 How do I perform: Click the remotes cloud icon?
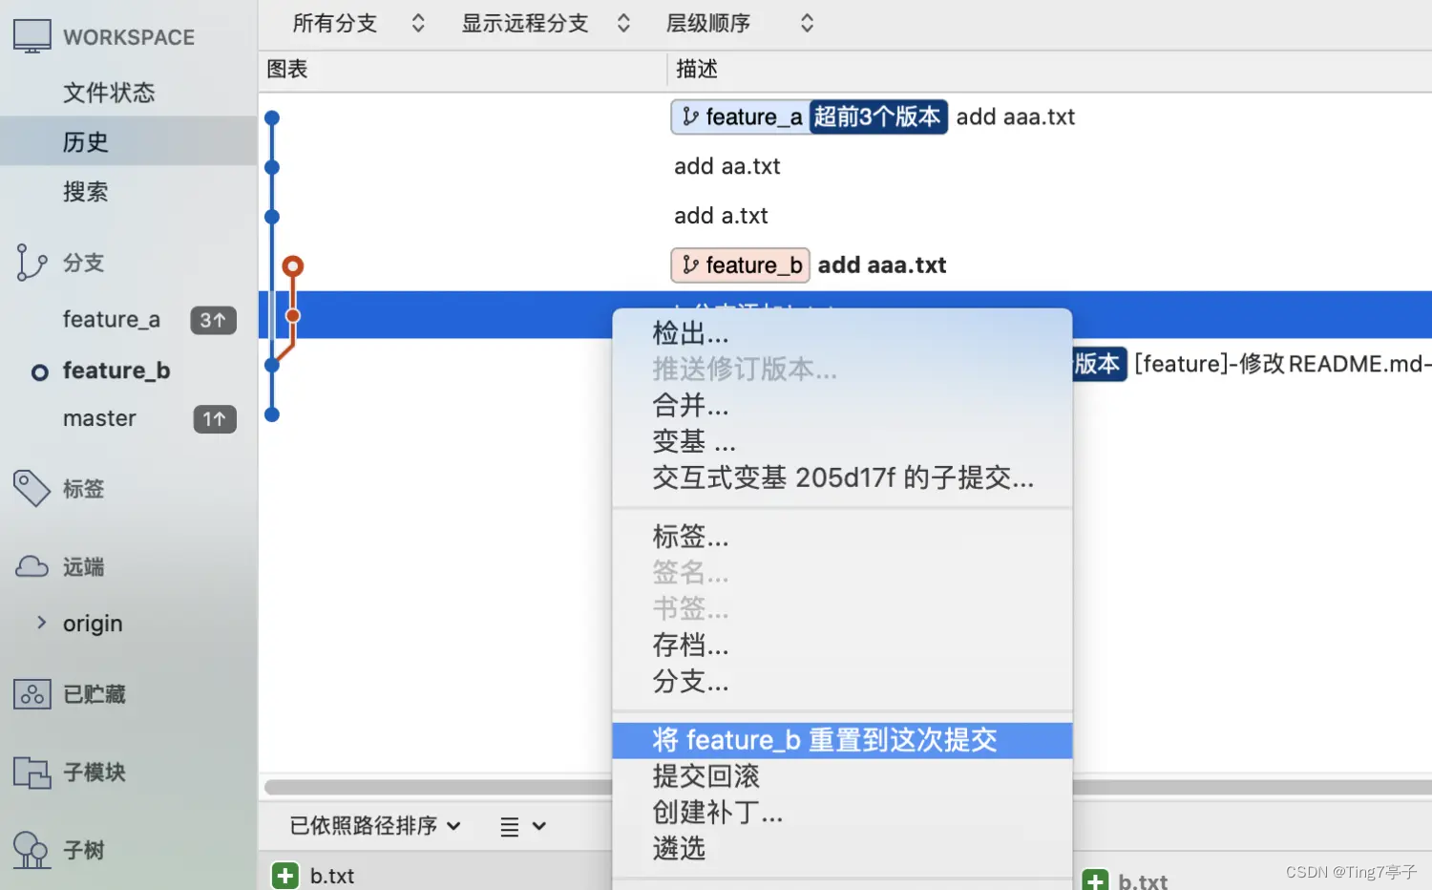tap(32, 566)
